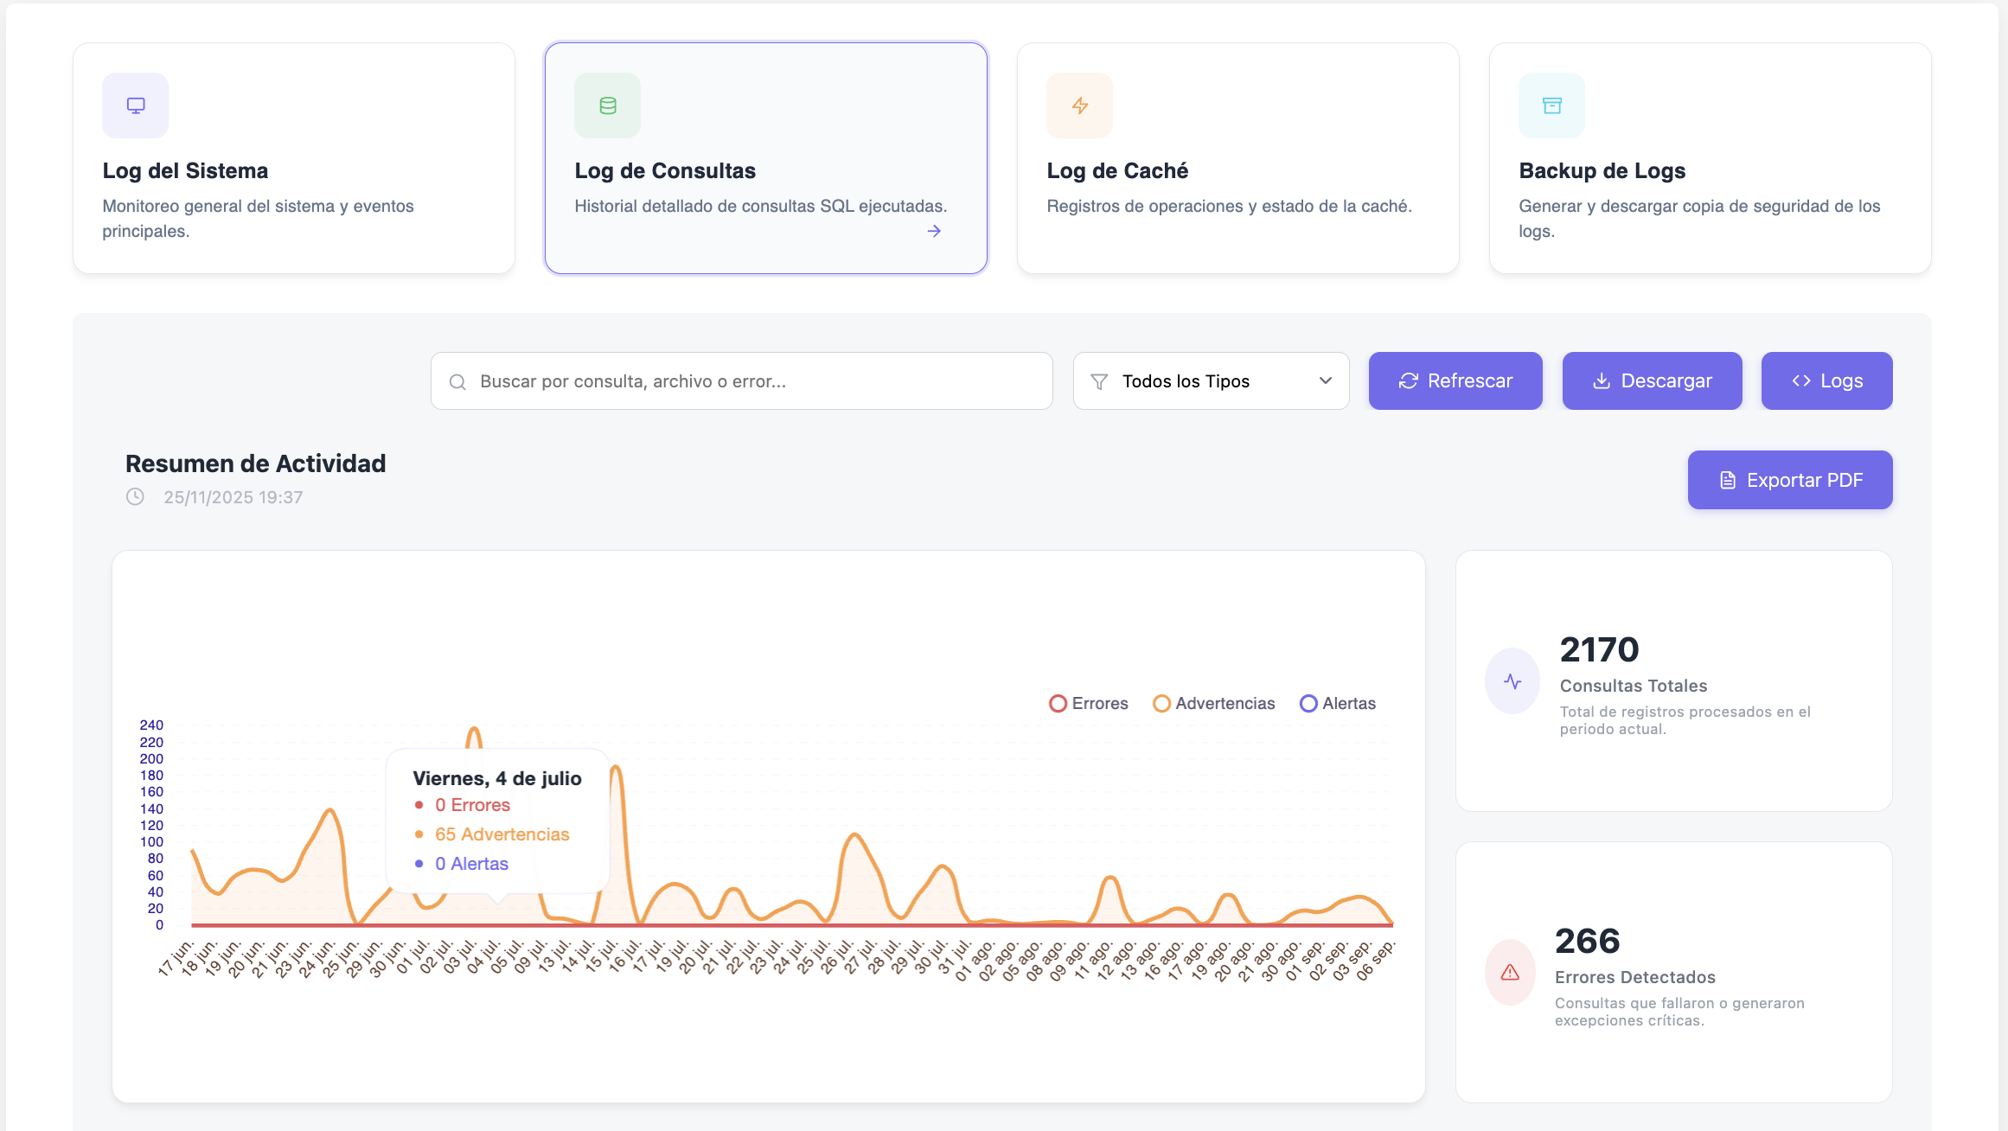2008x1131 pixels.
Task: Click the database icon in Log de Consultas
Action: [607, 105]
